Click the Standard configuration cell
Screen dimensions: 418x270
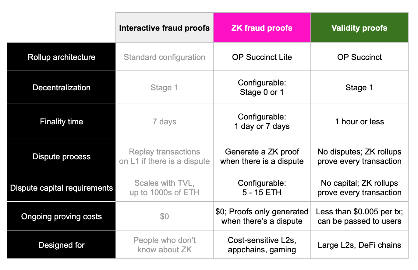click(164, 57)
